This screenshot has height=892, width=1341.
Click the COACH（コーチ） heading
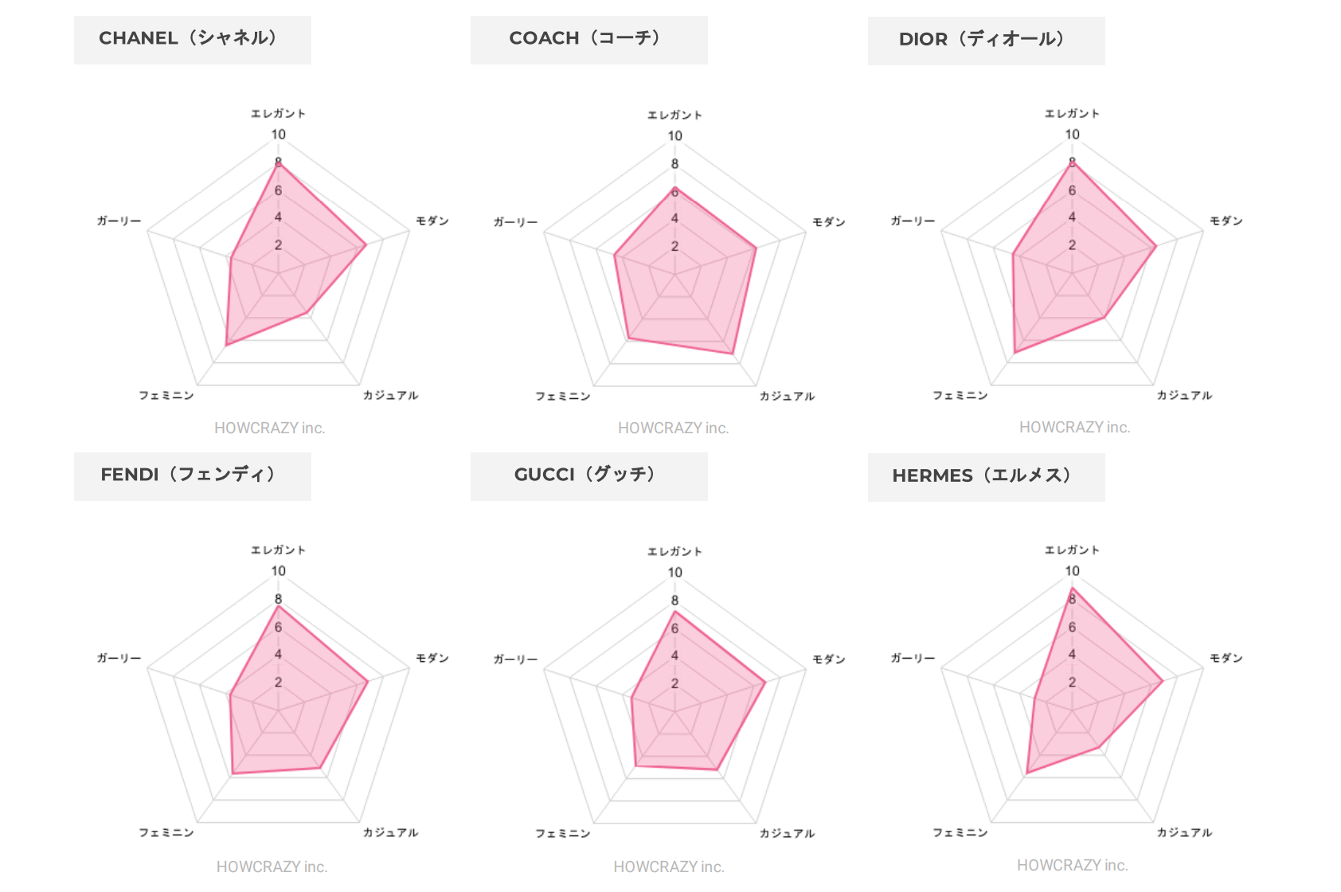pos(588,39)
